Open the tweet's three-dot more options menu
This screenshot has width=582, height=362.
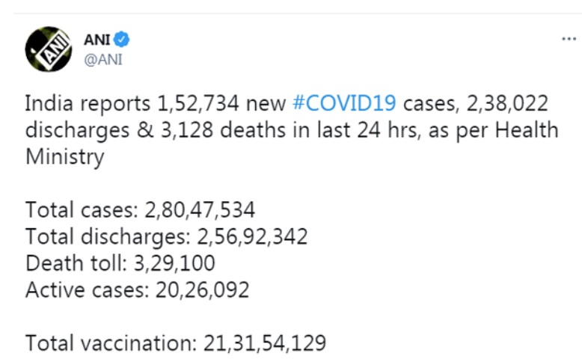coord(569,39)
